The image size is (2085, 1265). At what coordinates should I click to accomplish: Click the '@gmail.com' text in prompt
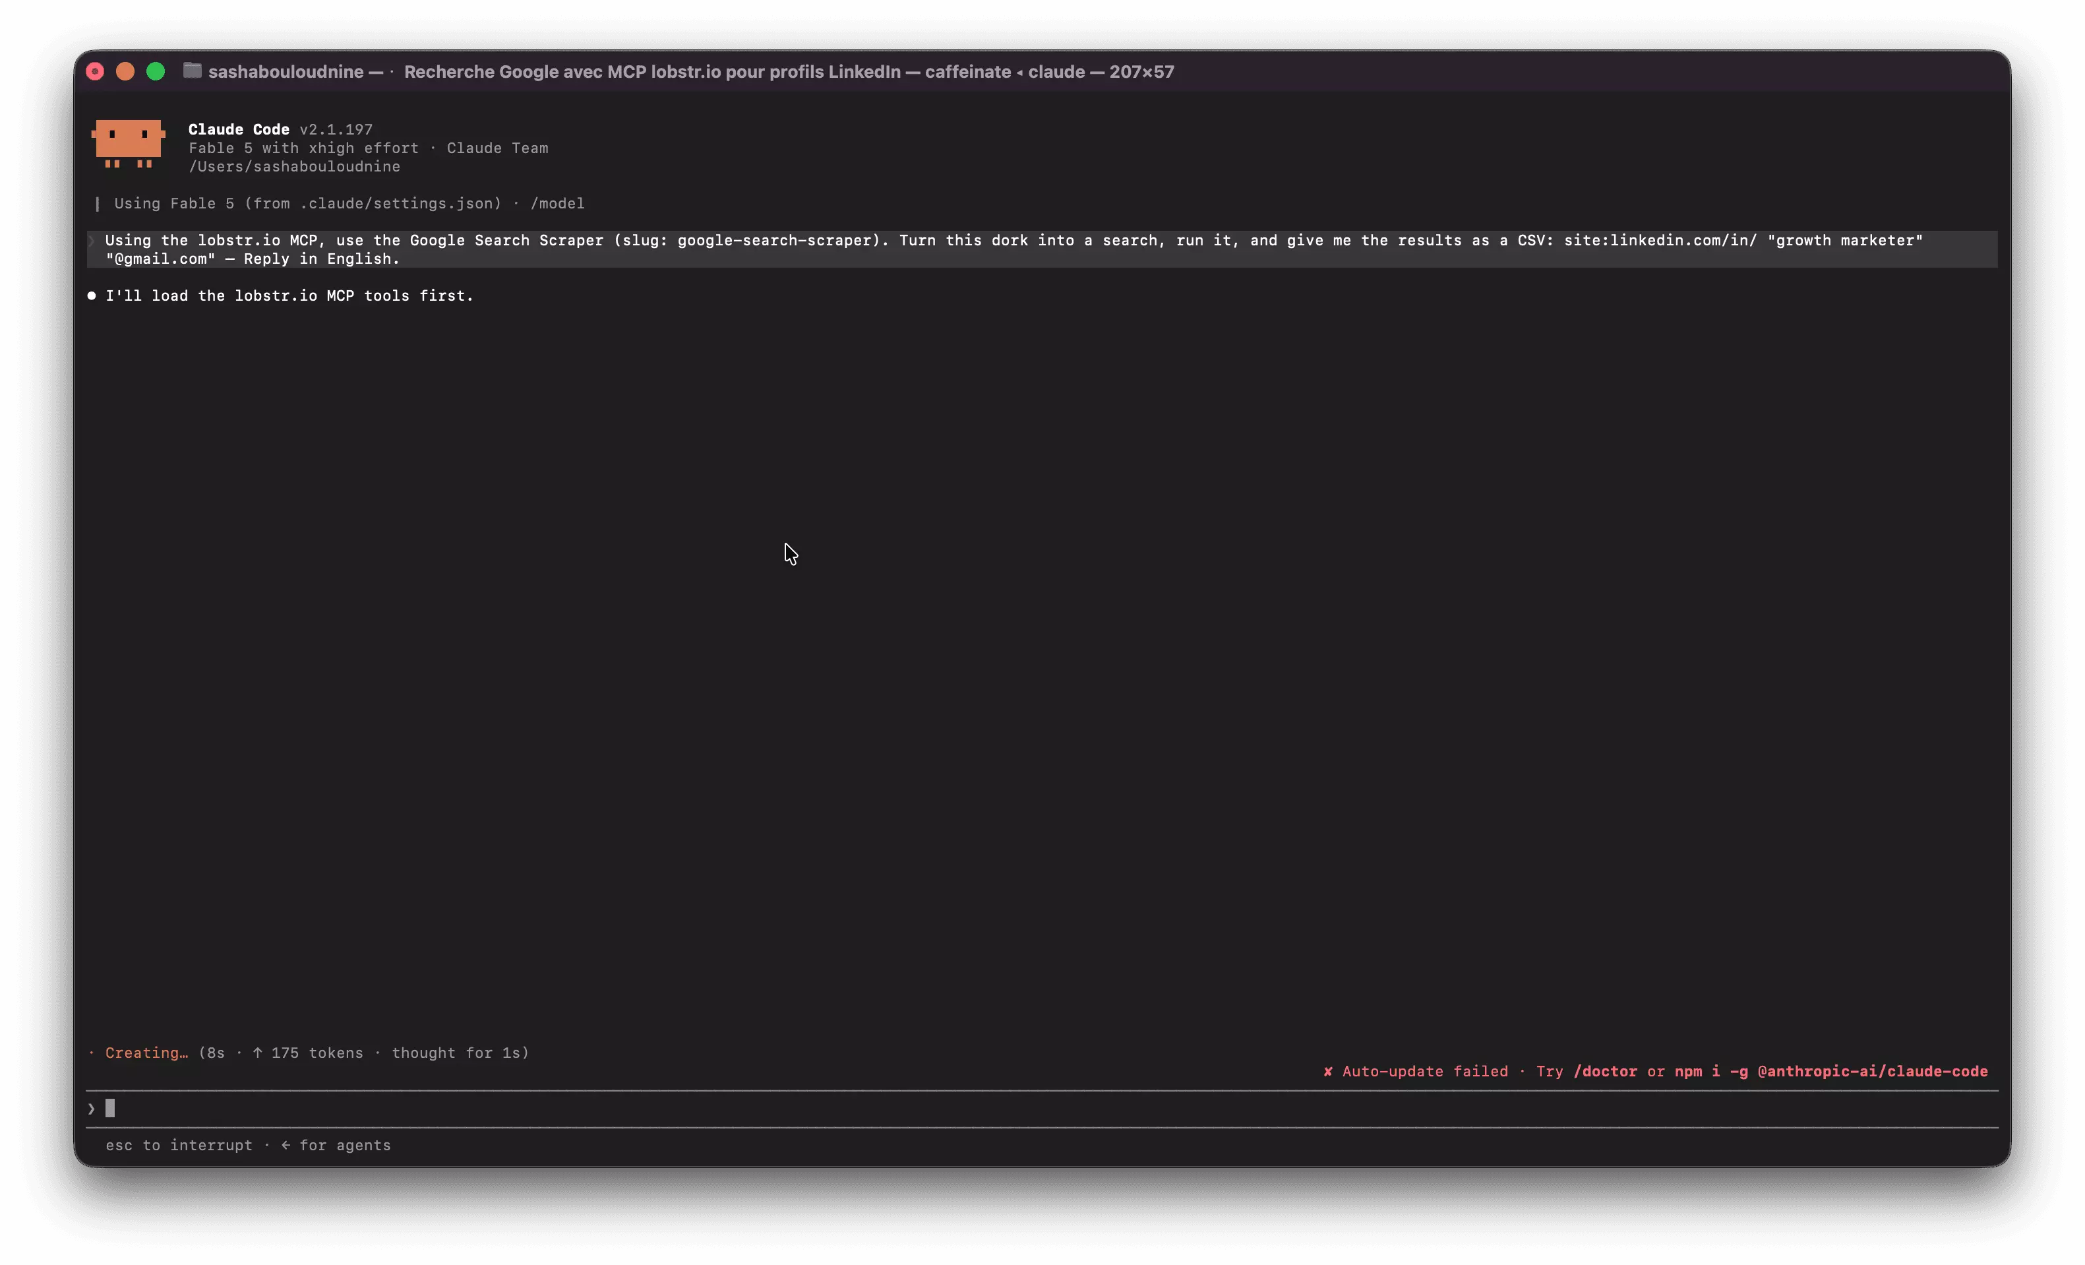[x=161, y=259]
